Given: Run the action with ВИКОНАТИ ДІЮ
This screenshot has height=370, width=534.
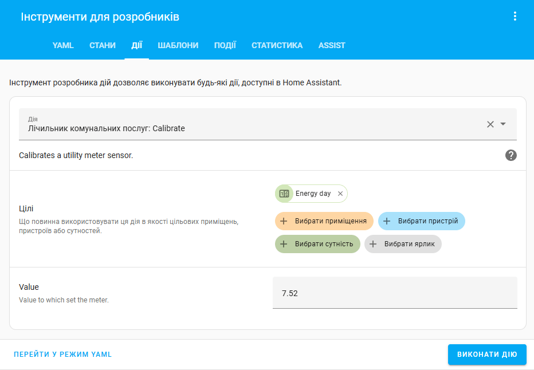Looking at the screenshot, I should [487, 355].
